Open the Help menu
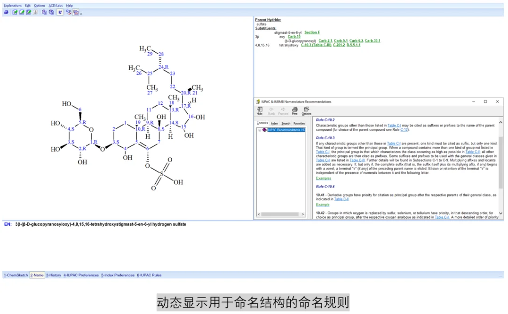The width and height of the screenshot is (508, 314). (x=69, y=6)
